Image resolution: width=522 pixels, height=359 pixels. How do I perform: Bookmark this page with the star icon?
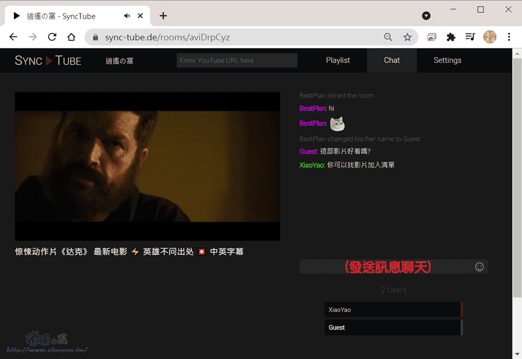coord(408,37)
